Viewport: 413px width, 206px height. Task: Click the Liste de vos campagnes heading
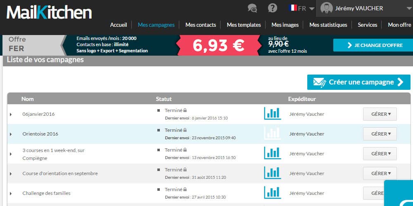click(45, 60)
